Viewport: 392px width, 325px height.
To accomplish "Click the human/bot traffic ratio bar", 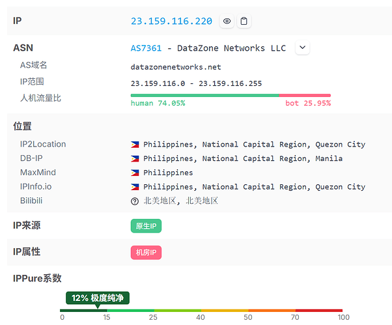I will tap(231, 95).
